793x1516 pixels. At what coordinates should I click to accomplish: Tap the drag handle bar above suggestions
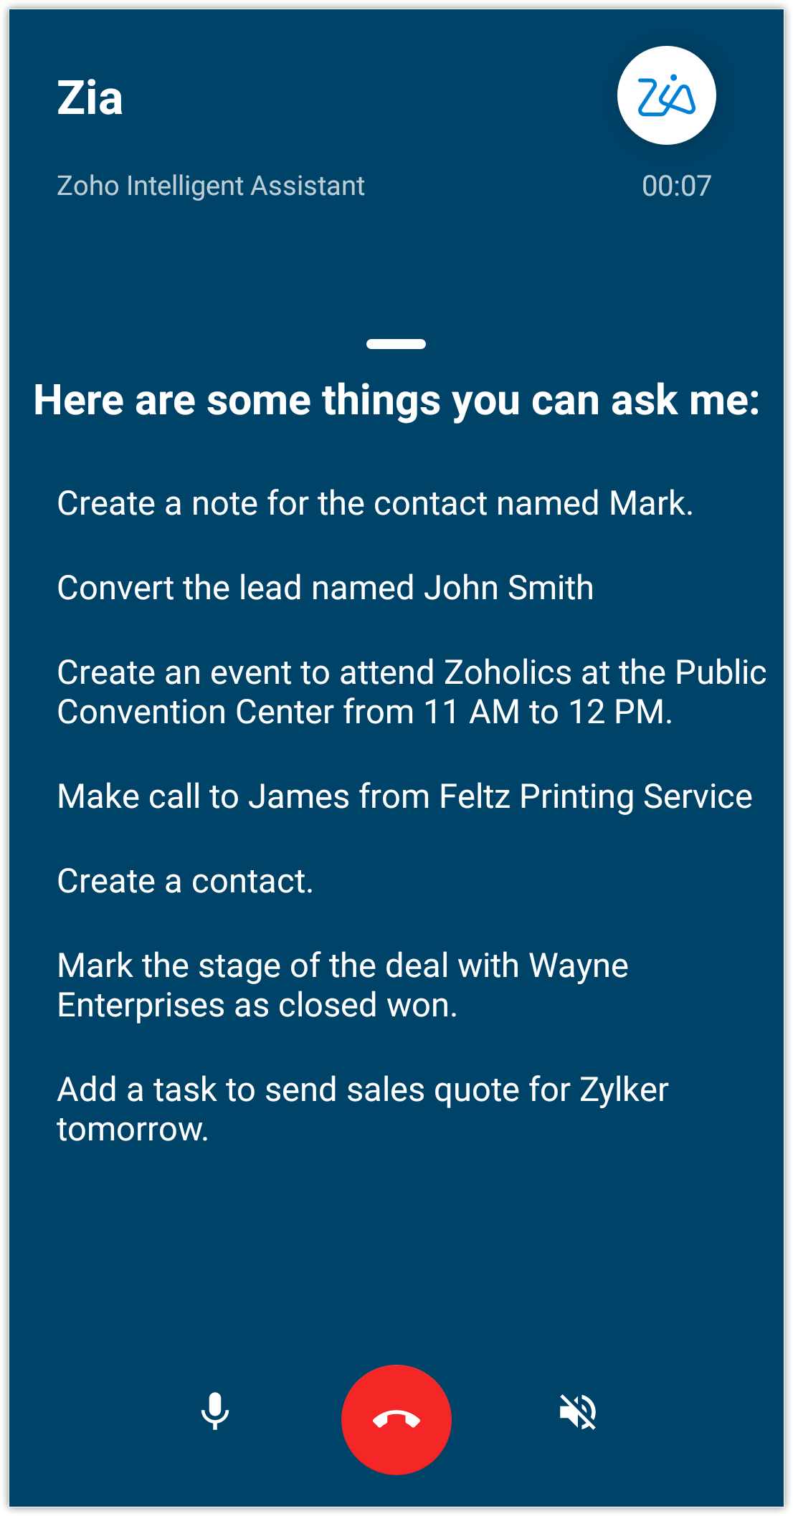pos(396,344)
